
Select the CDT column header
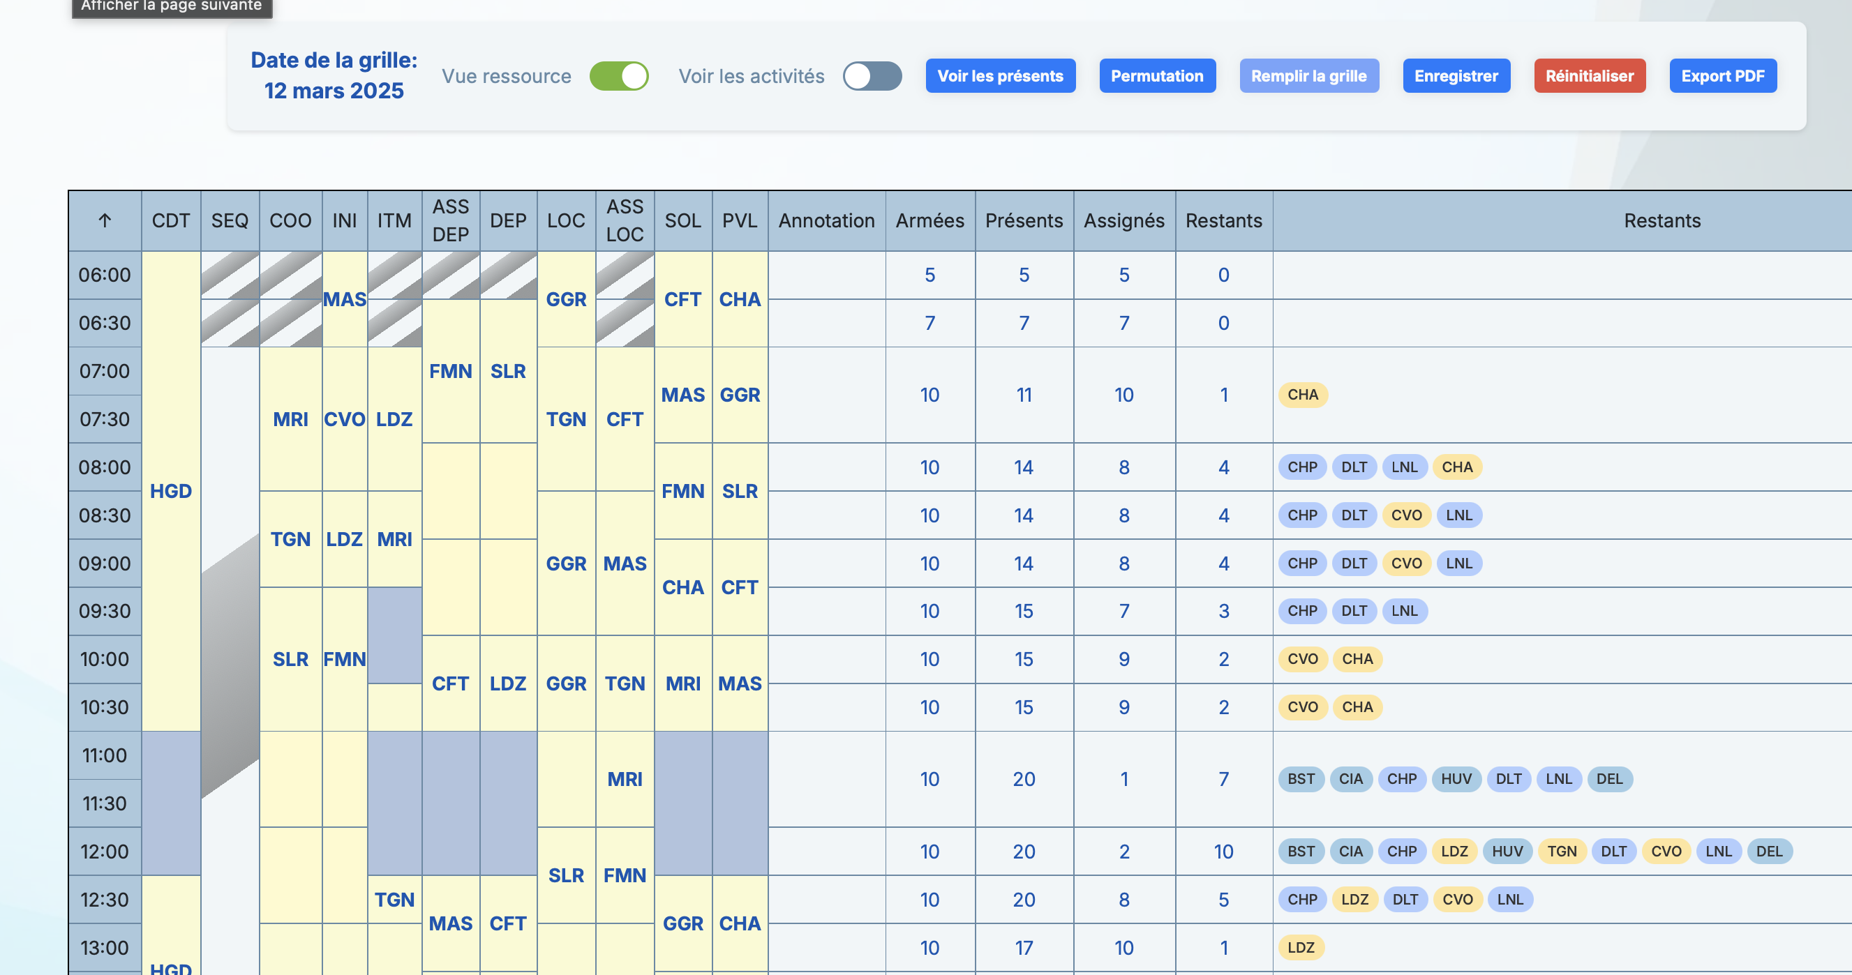click(x=170, y=220)
